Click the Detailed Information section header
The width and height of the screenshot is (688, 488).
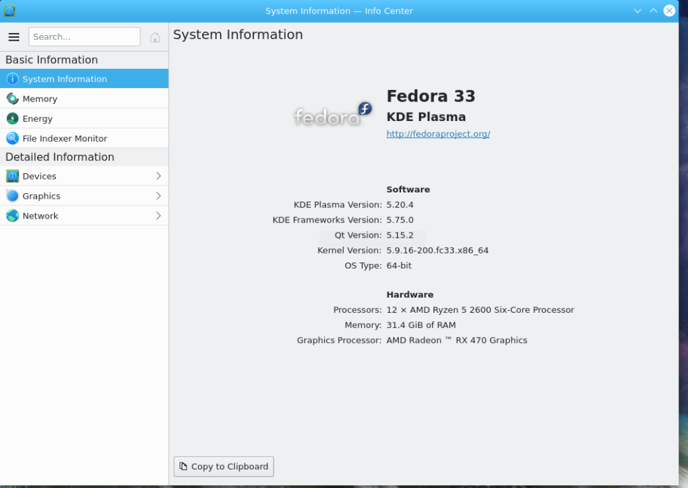point(60,157)
